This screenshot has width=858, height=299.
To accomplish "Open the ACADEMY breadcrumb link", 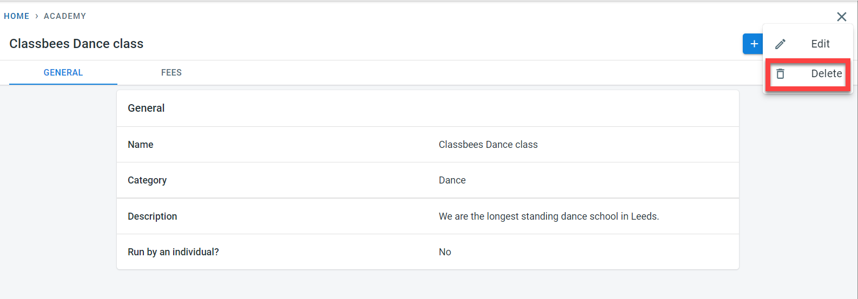I will [65, 16].
